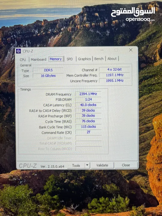Click the DRAM Frequency value field
The height and width of the screenshot is (216, 162).
pos(88,94)
